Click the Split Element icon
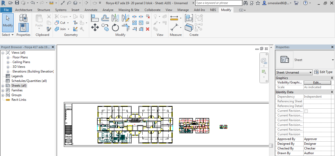The width and height of the screenshot is (335, 156). [135, 16]
